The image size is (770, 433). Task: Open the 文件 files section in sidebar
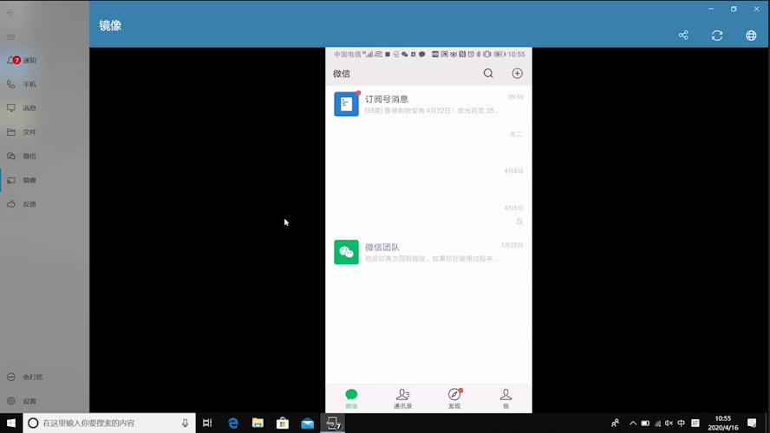(44, 132)
